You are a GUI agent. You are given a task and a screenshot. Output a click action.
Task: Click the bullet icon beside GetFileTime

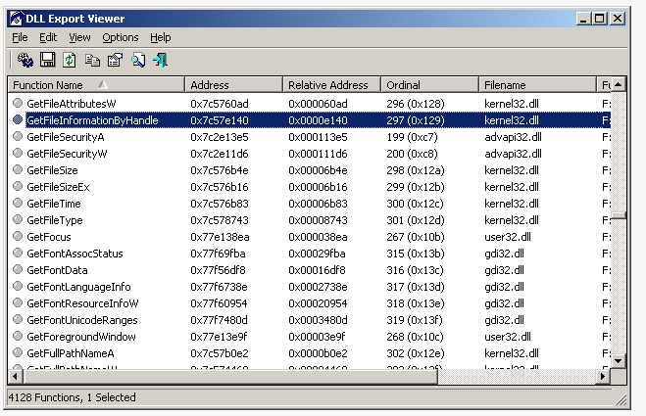18,203
